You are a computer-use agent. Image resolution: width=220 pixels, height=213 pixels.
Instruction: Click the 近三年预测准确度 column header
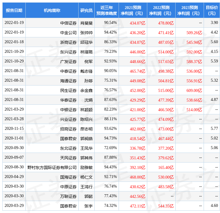[107, 11]
